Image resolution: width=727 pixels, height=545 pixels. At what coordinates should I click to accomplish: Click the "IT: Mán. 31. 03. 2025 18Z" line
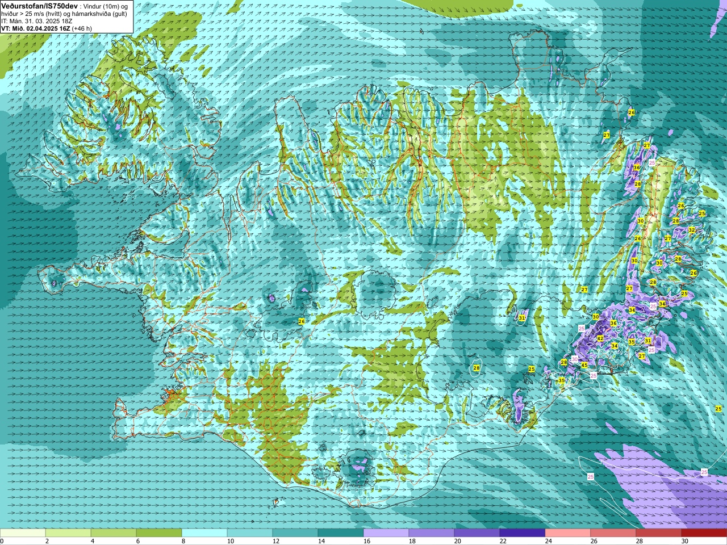click(x=36, y=21)
